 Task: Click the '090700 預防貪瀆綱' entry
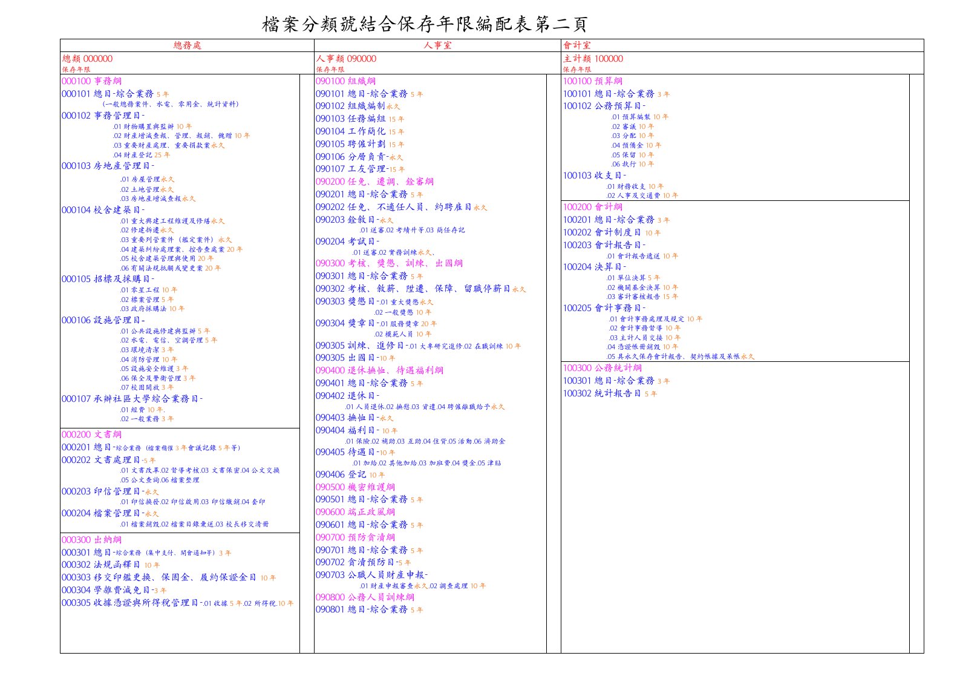(x=355, y=537)
